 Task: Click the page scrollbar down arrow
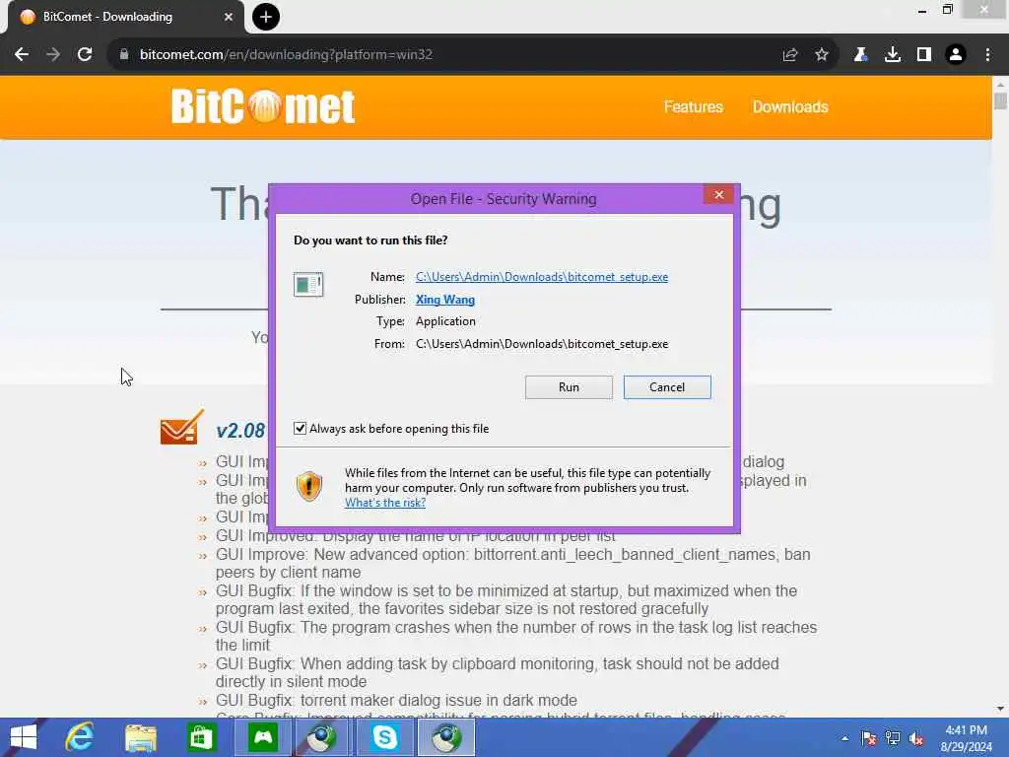click(1000, 710)
